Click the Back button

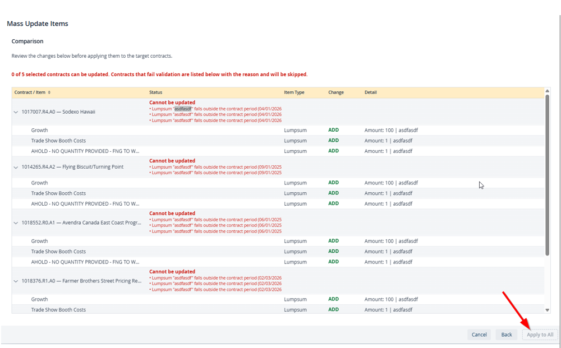(x=506, y=335)
